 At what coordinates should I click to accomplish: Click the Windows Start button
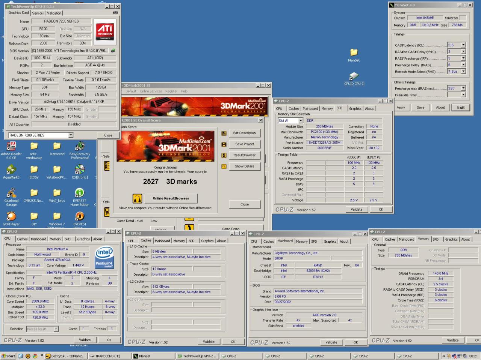pyautogui.click(x=8, y=356)
